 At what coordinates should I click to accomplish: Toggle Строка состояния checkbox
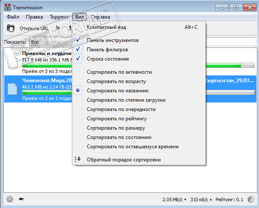coord(78,58)
